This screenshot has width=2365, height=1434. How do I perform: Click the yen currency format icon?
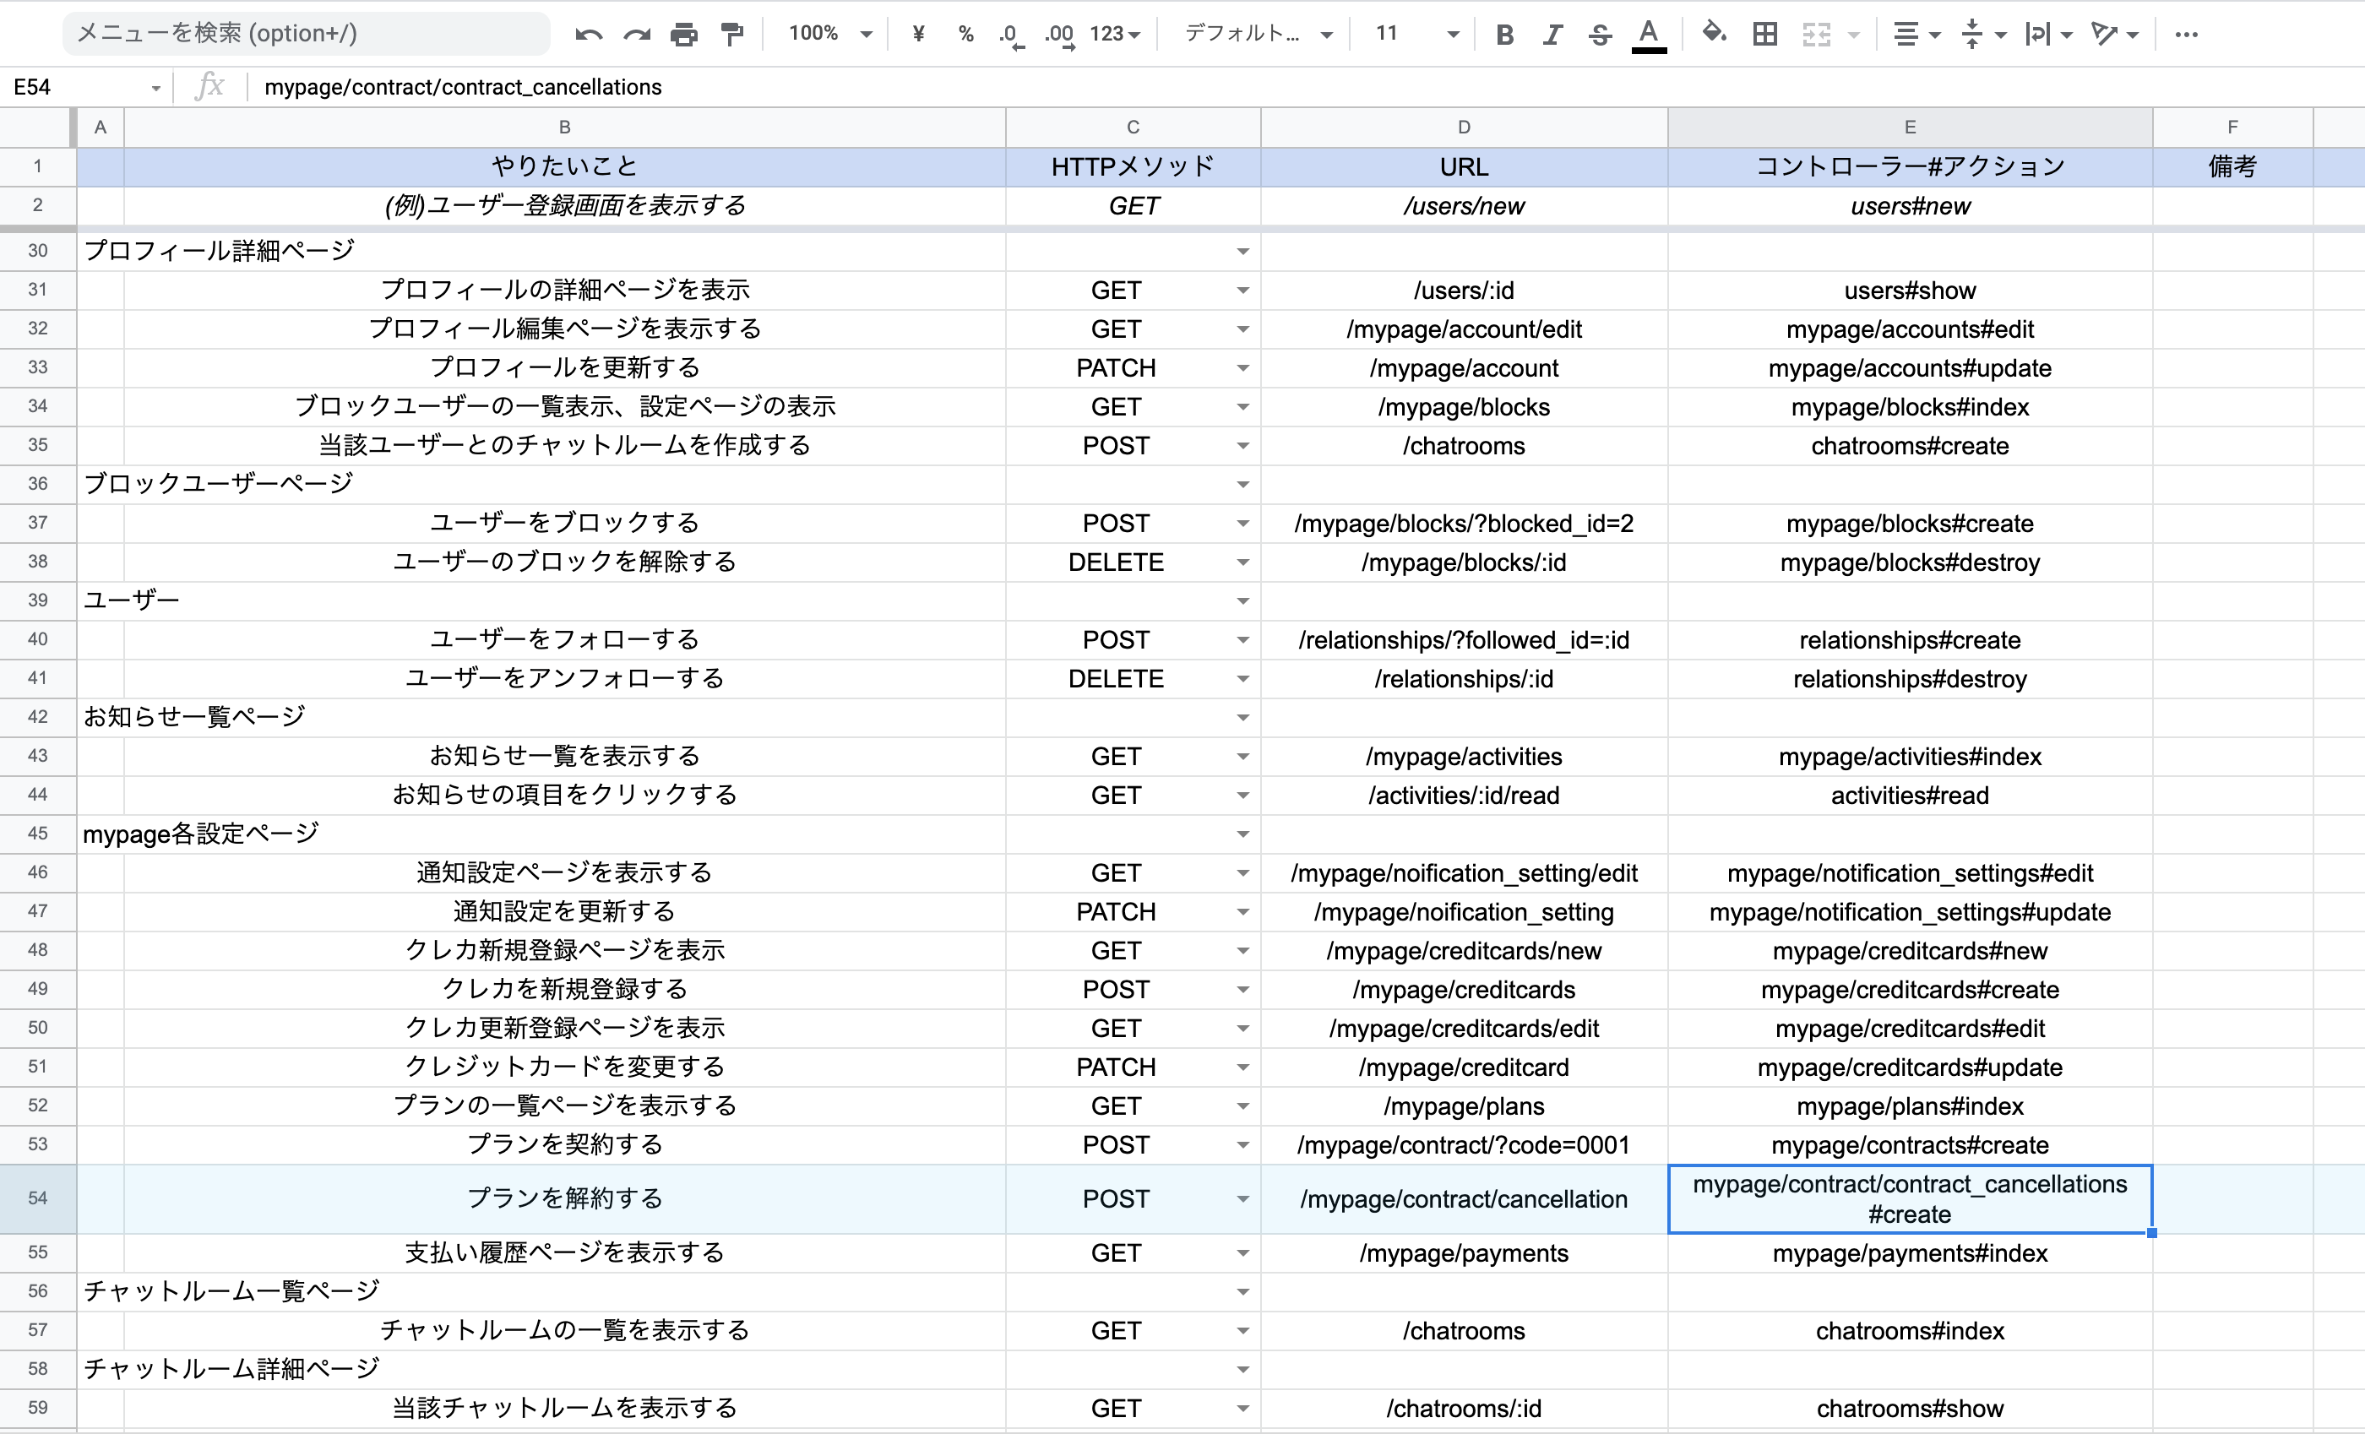pyautogui.click(x=919, y=35)
